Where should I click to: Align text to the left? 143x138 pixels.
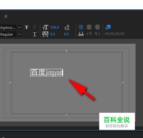81,27
